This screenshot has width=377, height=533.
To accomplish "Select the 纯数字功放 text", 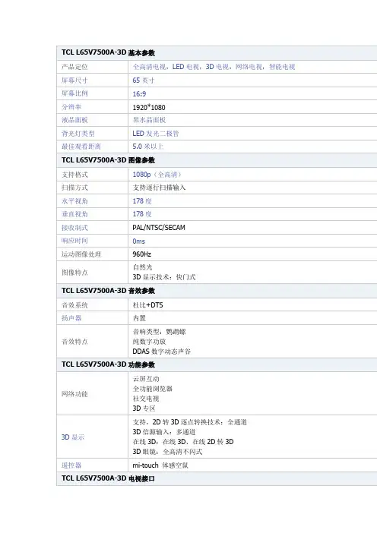I will (149, 342).
